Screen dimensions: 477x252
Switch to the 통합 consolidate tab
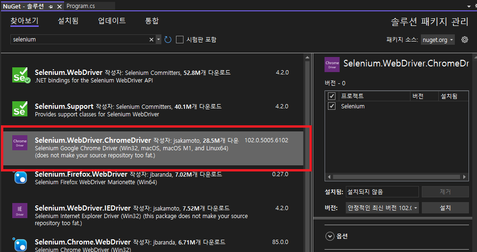[x=152, y=21]
